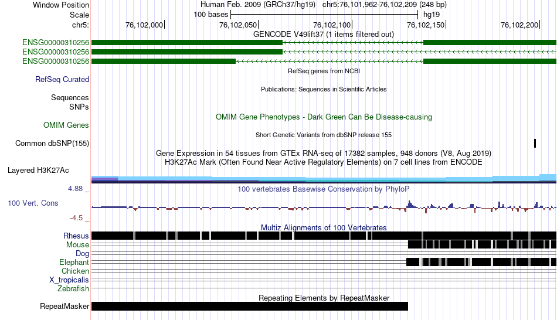Click Publications: Sequences in Scientific Articles title

[x=324, y=89]
